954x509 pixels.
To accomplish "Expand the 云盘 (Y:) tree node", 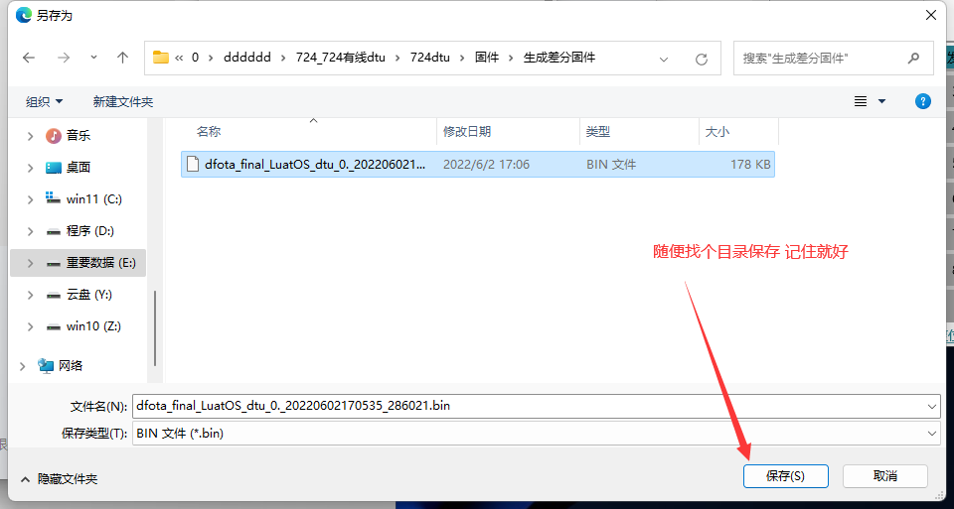I will 30,295.
